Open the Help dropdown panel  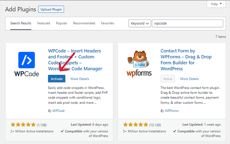pos(216,4)
